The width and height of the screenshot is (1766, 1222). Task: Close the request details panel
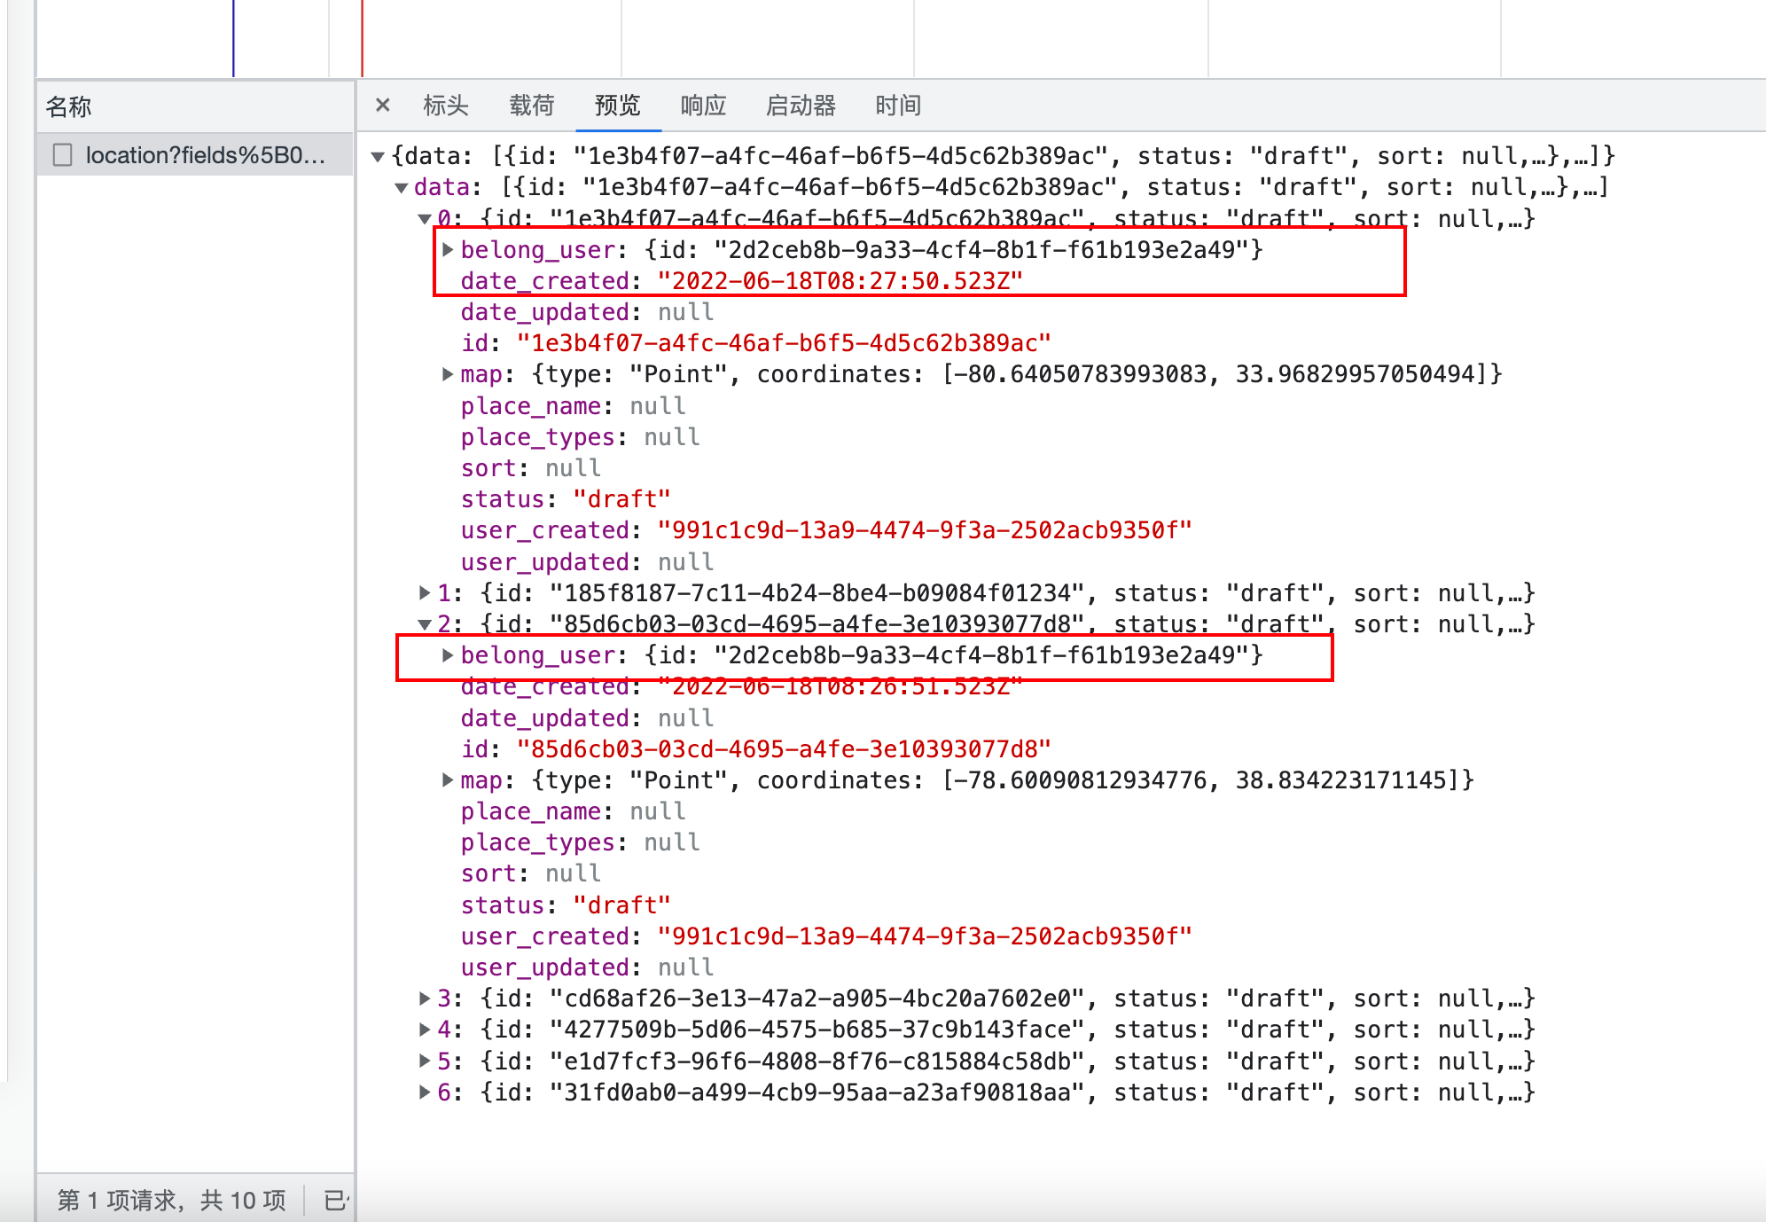pyautogui.click(x=382, y=105)
